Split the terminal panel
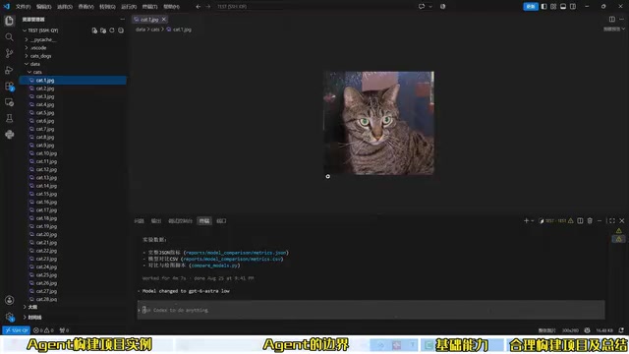The width and height of the screenshot is (629, 354). 580,220
